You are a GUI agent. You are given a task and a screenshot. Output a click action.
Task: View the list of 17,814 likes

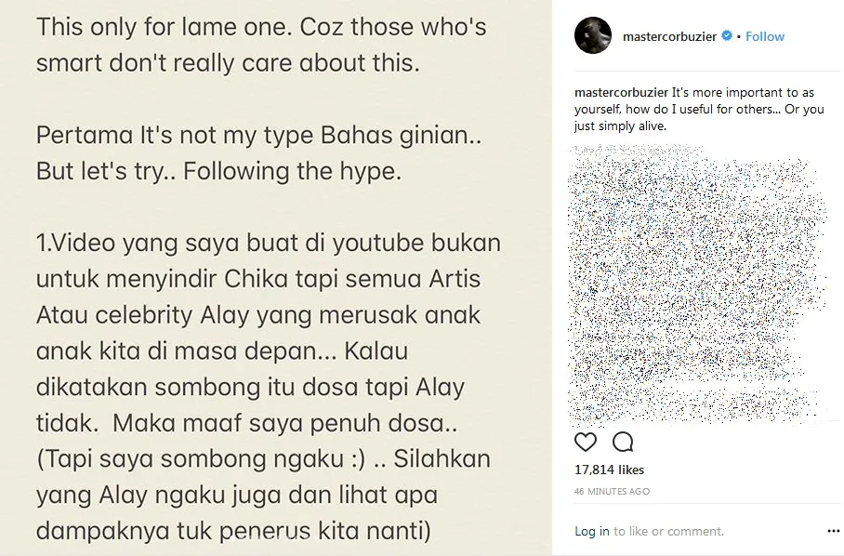coord(608,470)
